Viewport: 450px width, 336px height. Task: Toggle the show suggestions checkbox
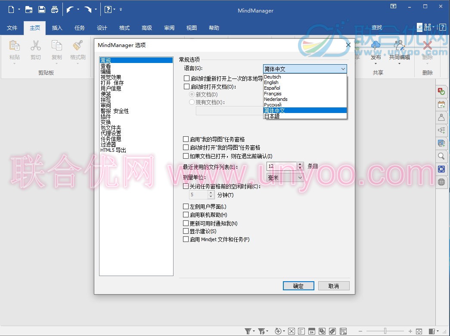click(186, 231)
